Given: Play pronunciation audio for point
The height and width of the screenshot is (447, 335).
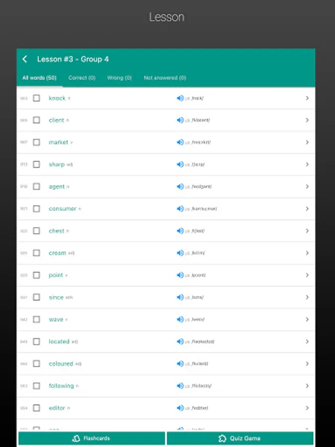Looking at the screenshot, I should pyautogui.click(x=180, y=275).
